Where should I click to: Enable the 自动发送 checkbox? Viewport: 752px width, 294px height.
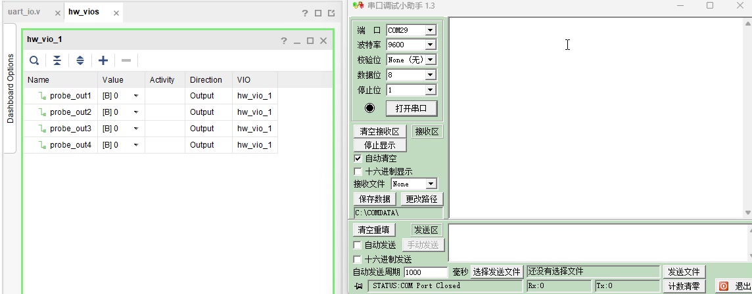click(358, 245)
